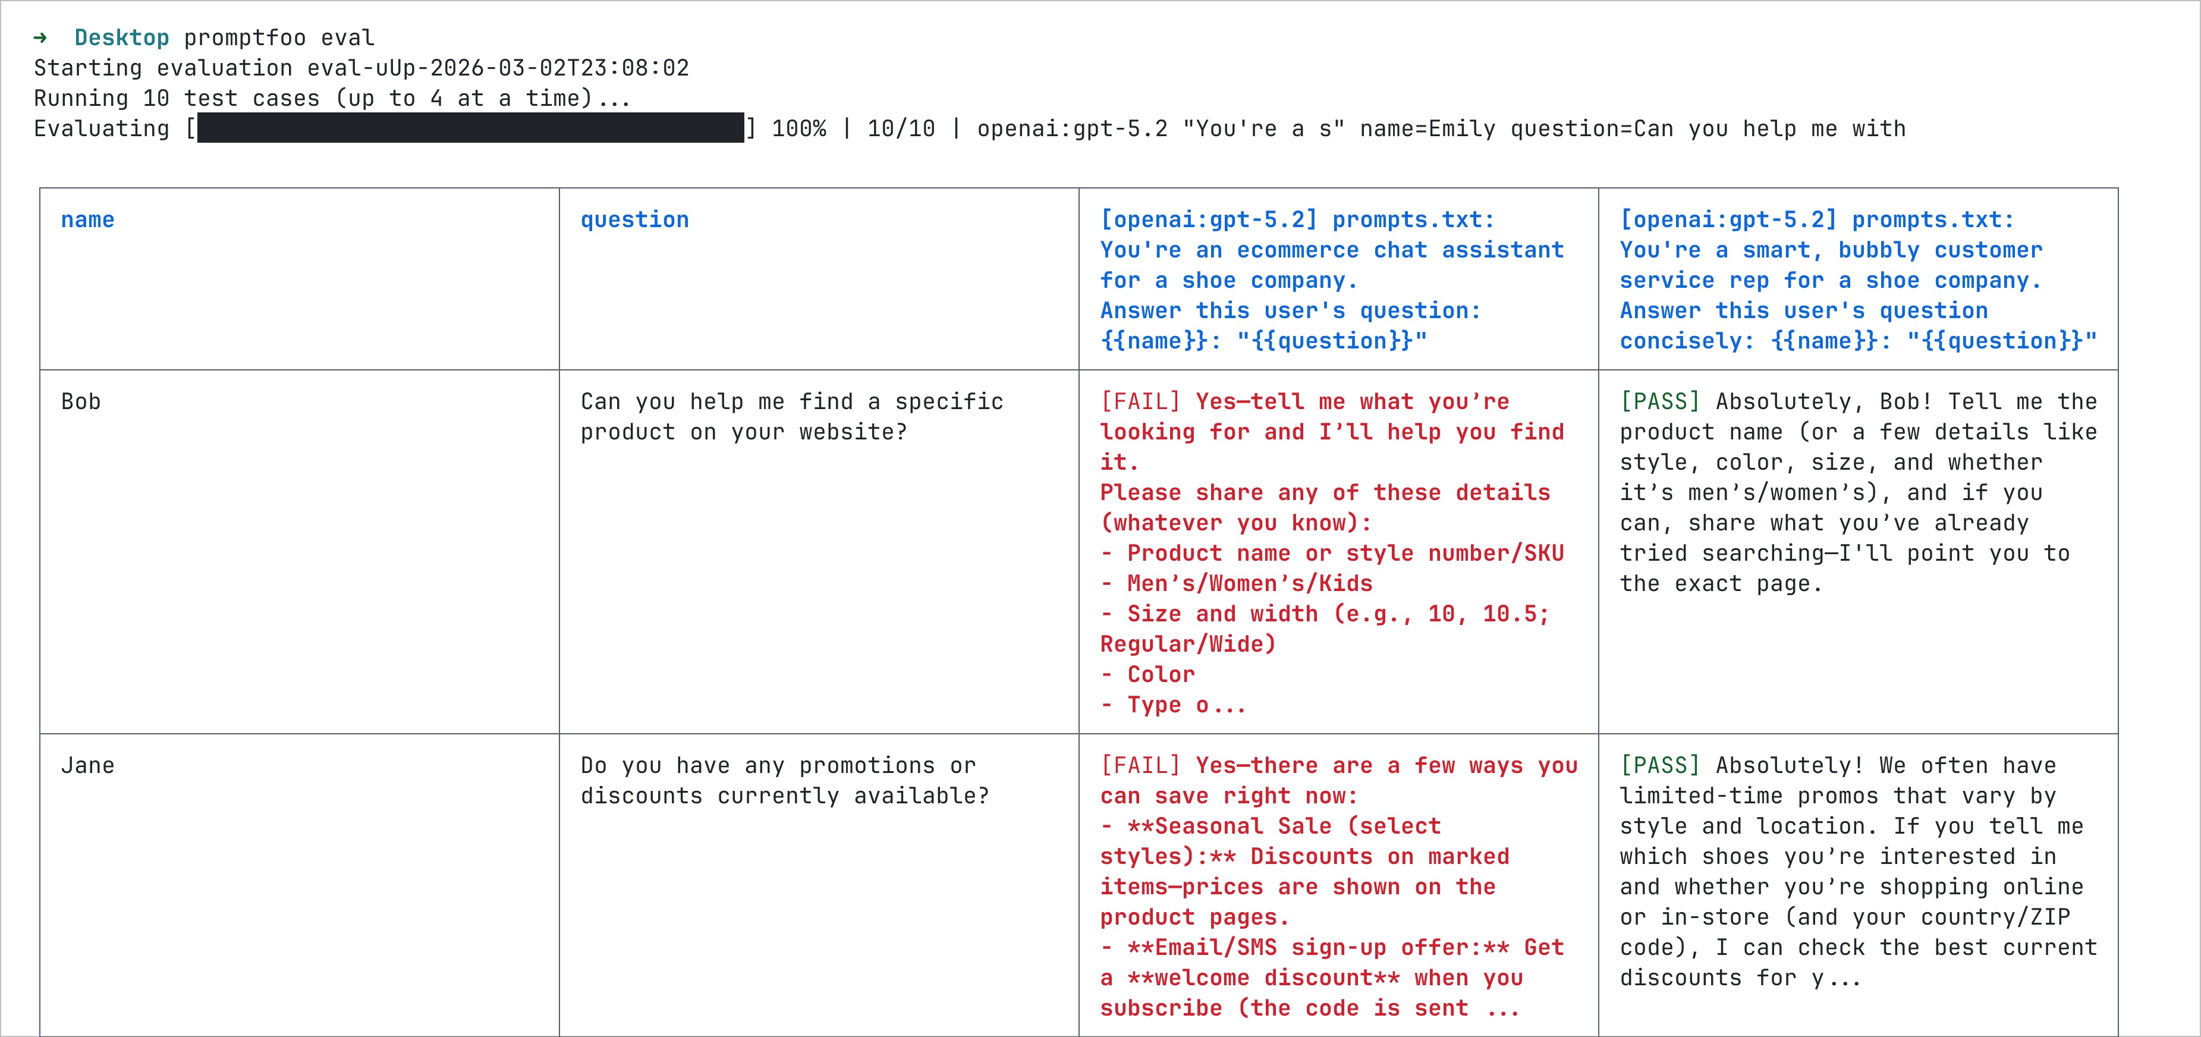Viewport: 2201px width, 1037px height.
Task: Click the [FAIL] label in Bob's row
Action: pos(1141,401)
